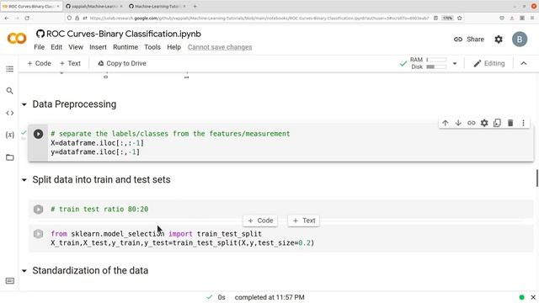This screenshot has height=303, width=539.
Task: Open the Code snippets sidebar icon
Action: tap(9, 113)
